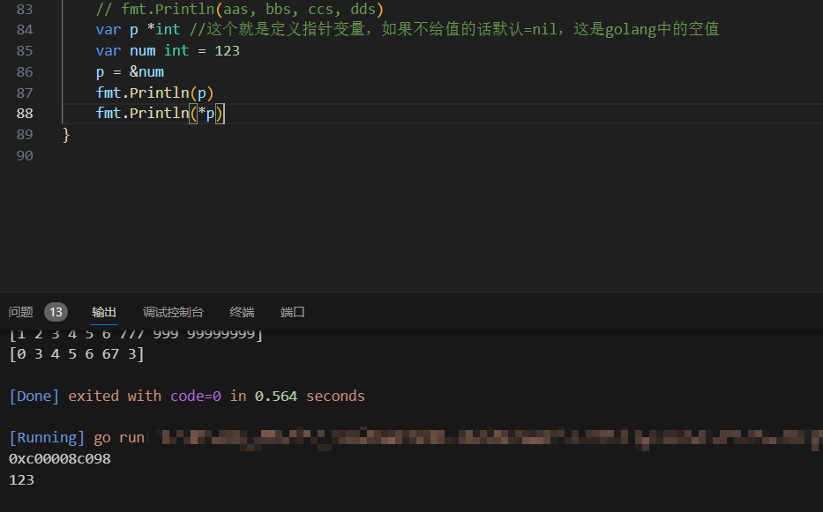Click the closing brace on line 89
The width and height of the screenshot is (823, 512).
(x=66, y=135)
